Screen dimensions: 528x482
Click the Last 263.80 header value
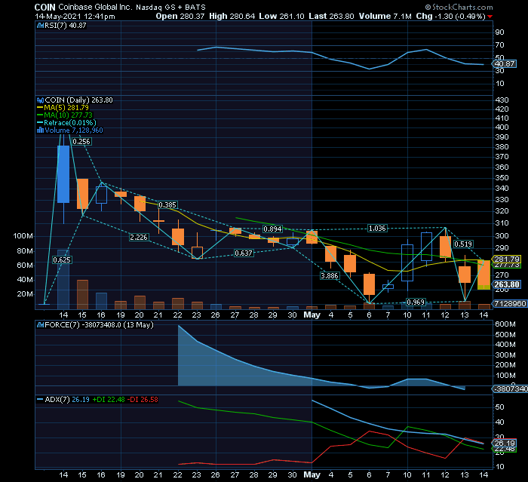click(331, 16)
